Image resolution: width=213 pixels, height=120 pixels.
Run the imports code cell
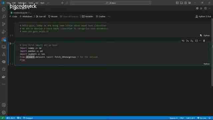click(10, 44)
